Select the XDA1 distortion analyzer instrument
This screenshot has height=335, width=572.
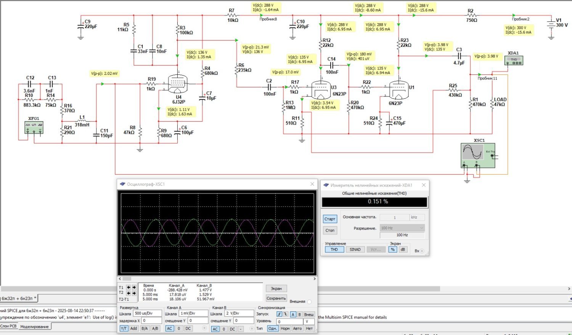514,60
